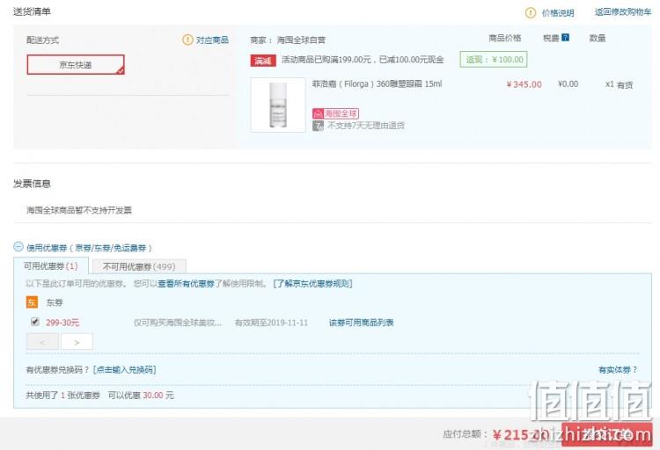The height and width of the screenshot is (450, 660).
Task: Click the validity text 有效期至2019-11-11
Action: tap(271, 323)
